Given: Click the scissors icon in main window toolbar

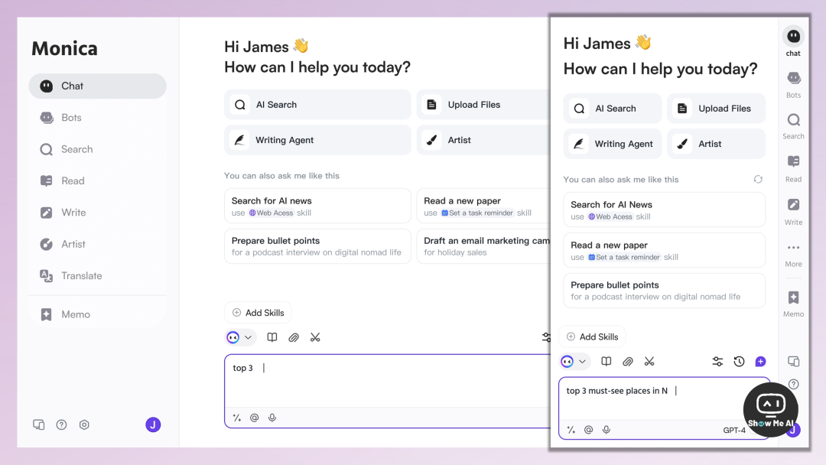Looking at the screenshot, I should [315, 337].
